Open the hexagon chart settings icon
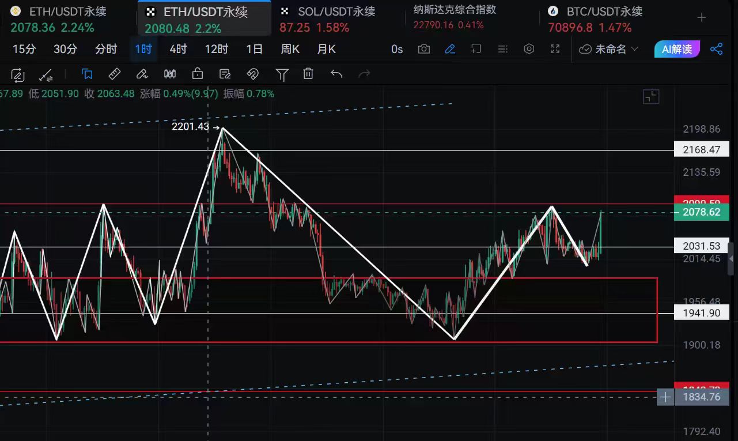The height and width of the screenshot is (441, 738). pos(529,49)
